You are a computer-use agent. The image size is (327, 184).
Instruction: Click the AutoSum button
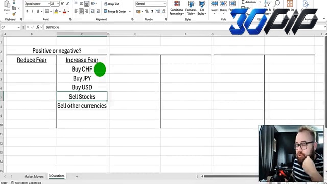click(x=249, y=2)
